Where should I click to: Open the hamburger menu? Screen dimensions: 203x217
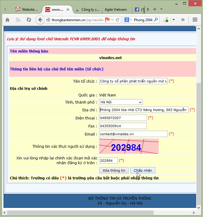pyautogui.click(x=195, y=20)
